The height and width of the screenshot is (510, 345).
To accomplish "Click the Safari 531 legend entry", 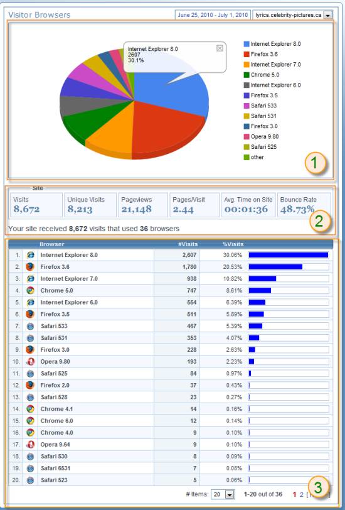I will click(260, 116).
